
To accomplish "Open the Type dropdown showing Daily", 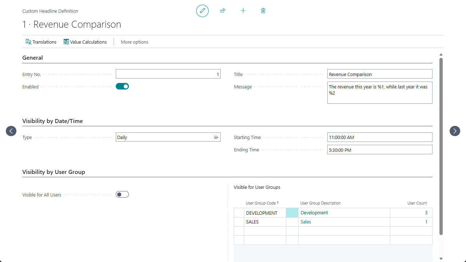I will [x=168, y=137].
